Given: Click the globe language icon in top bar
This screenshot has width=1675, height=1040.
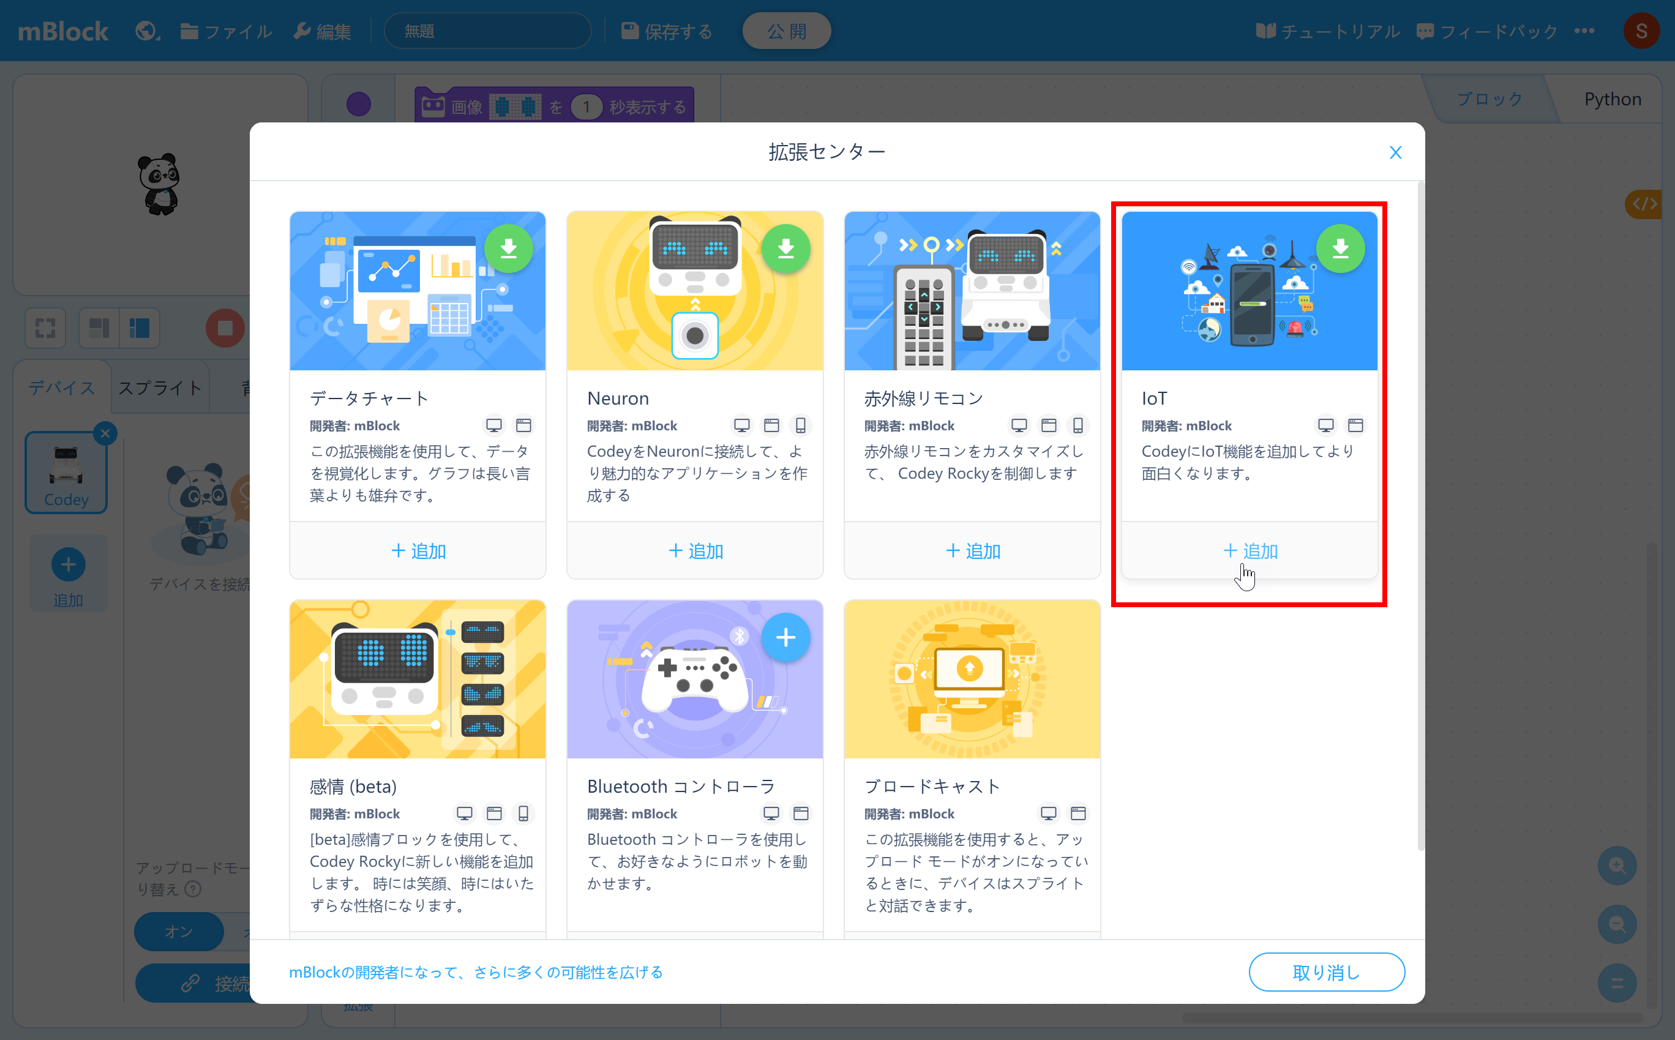Looking at the screenshot, I should click(x=145, y=30).
